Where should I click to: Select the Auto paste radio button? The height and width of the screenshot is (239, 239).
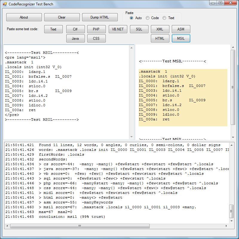click(x=131, y=18)
